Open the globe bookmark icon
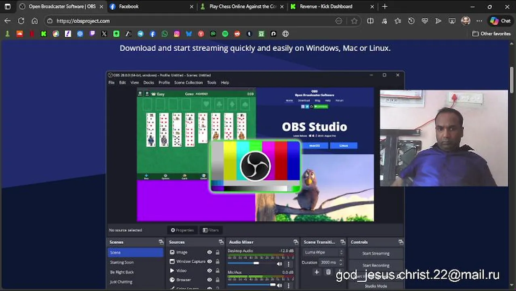 tap(286, 34)
